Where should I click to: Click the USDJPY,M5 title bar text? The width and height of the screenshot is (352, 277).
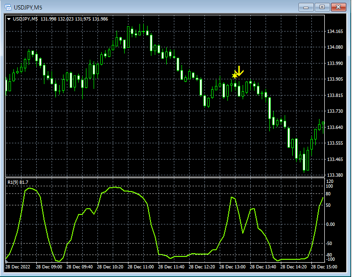[28, 8]
